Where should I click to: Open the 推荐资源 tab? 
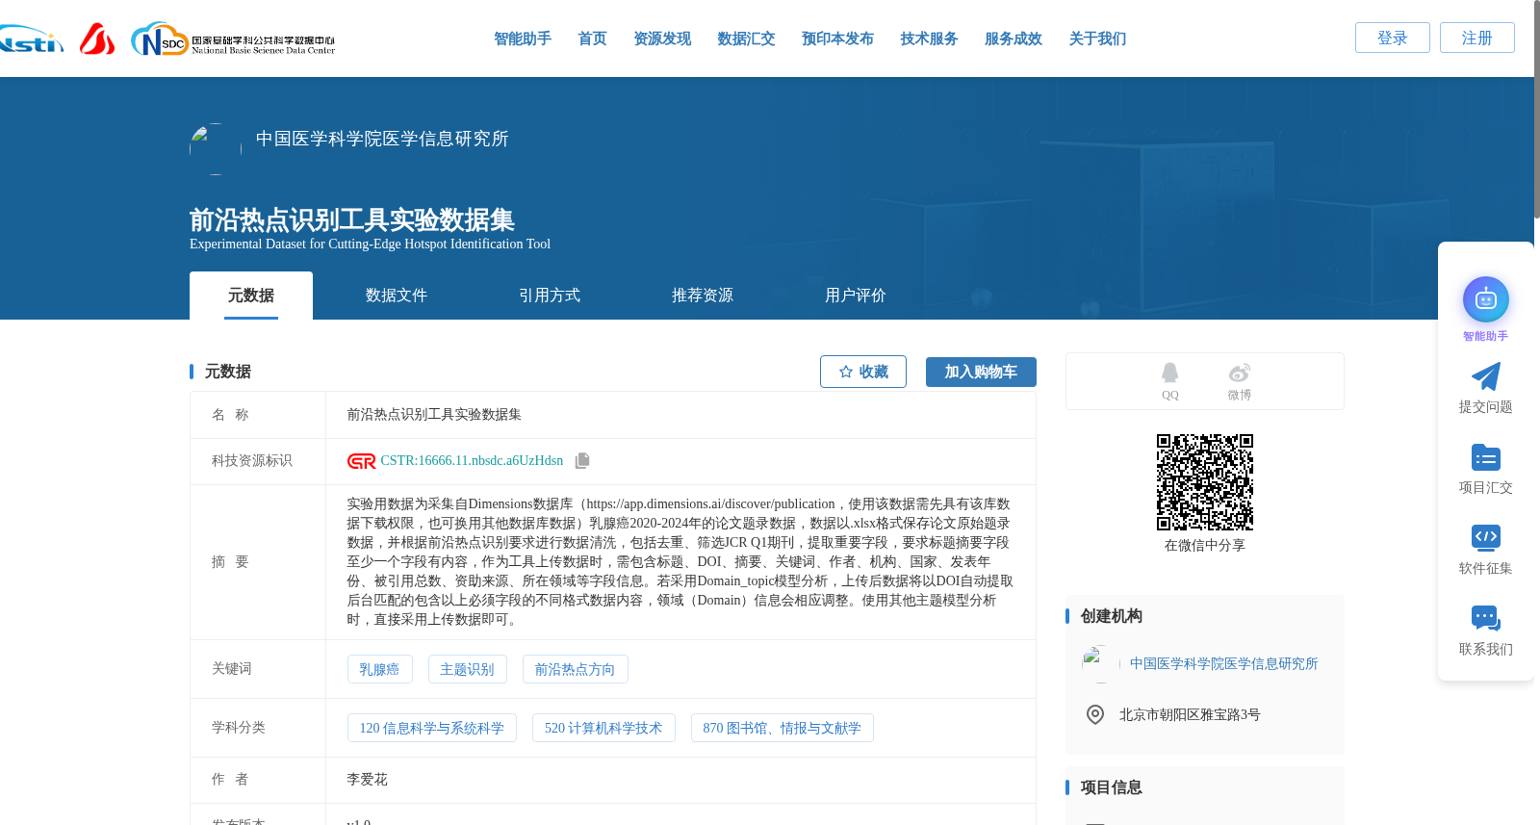point(703,296)
